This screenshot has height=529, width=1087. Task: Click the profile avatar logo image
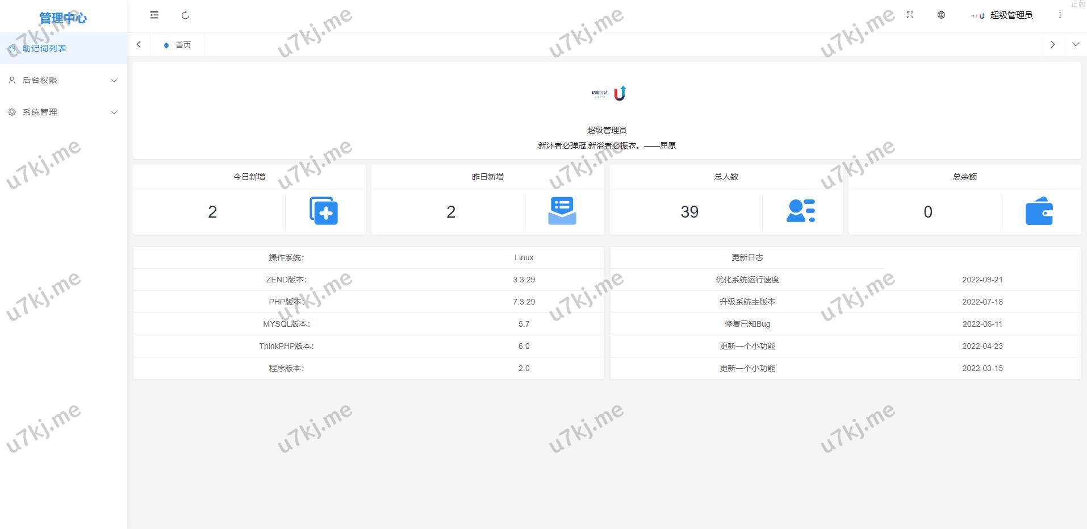point(608,93)
